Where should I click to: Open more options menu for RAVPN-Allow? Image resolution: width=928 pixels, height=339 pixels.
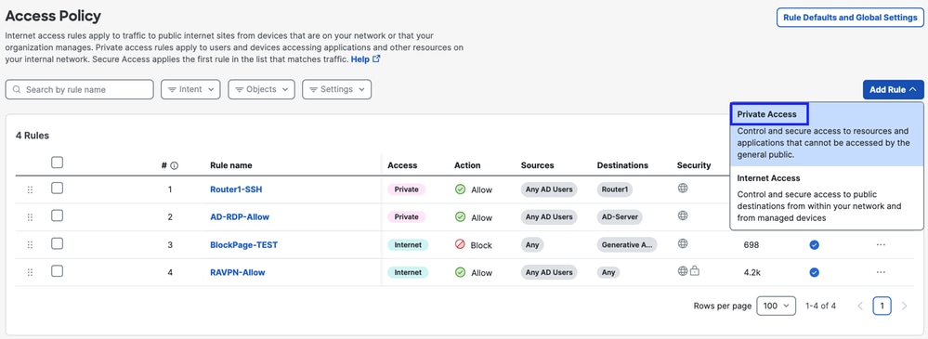point(881,272)
